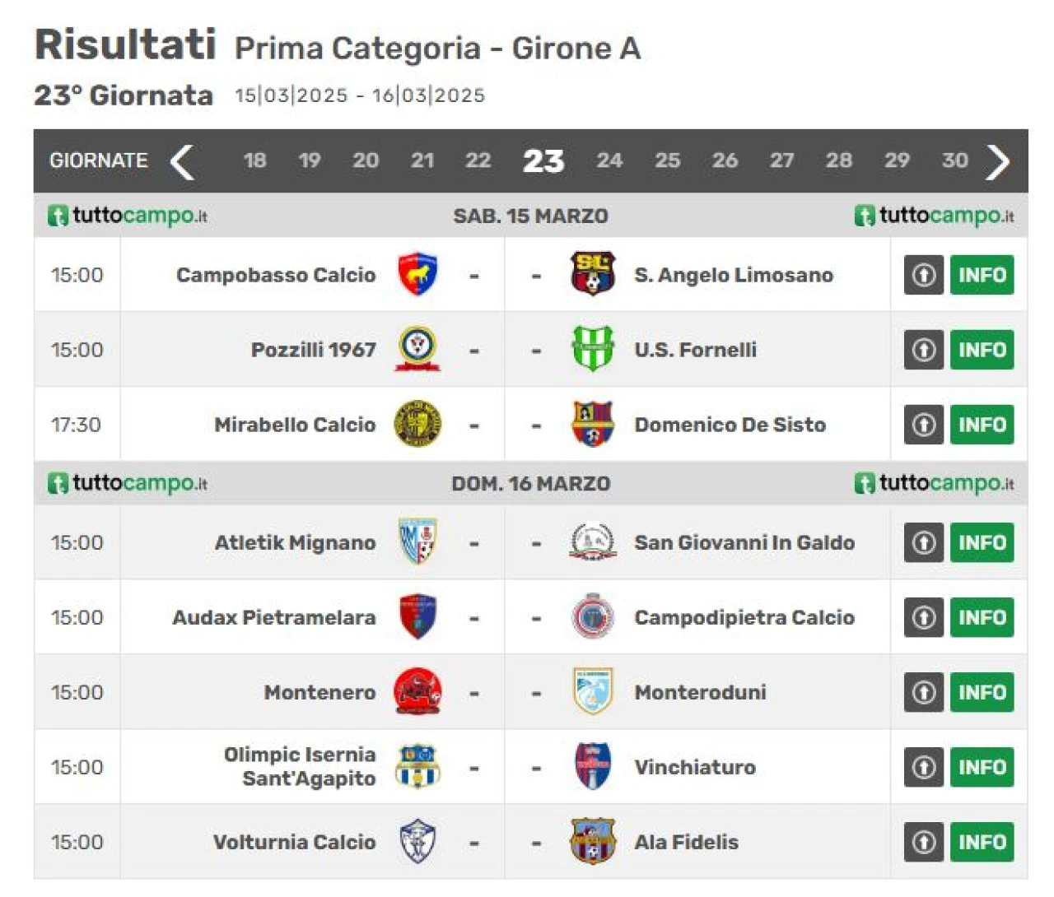This screenshot has height=897, width=1054.
Task: Click the Campobasso Calcio team crest
Action: pyautogui.click(x=417, y=275)
